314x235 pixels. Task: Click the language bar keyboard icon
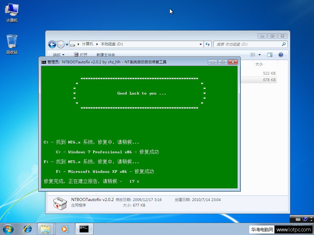(x=298, y=219)
